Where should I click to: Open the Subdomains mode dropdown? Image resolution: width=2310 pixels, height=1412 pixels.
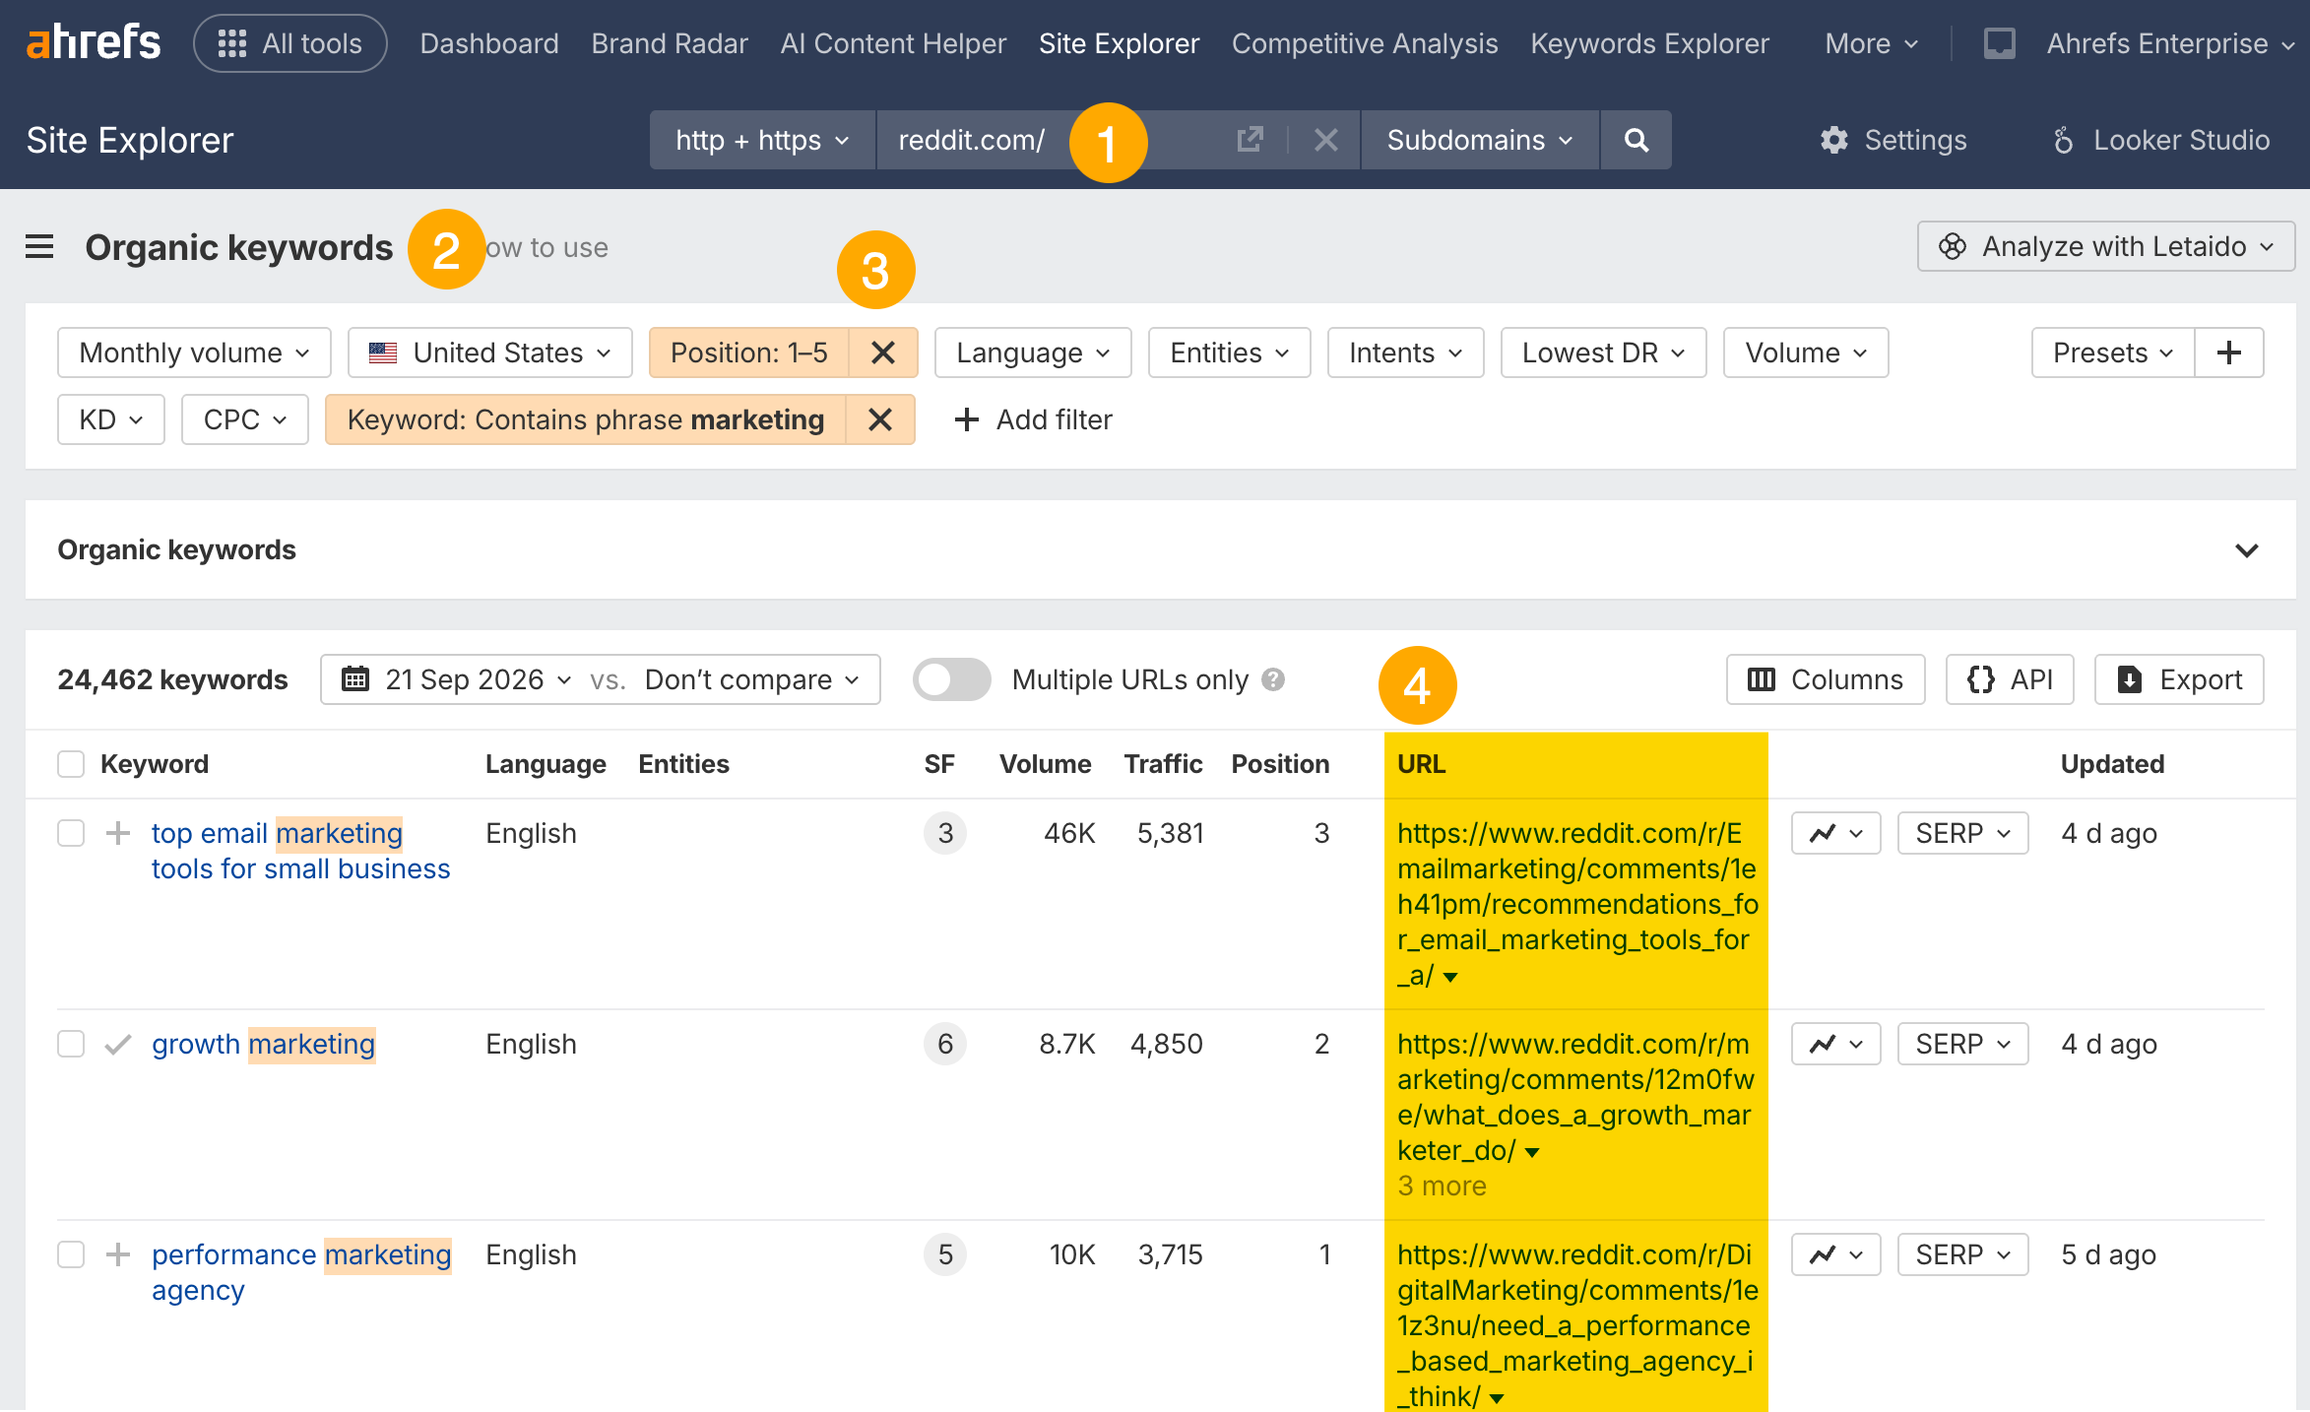(1480, 140)
